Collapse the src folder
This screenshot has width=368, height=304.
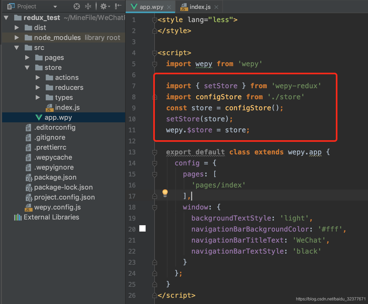point(17,48)
